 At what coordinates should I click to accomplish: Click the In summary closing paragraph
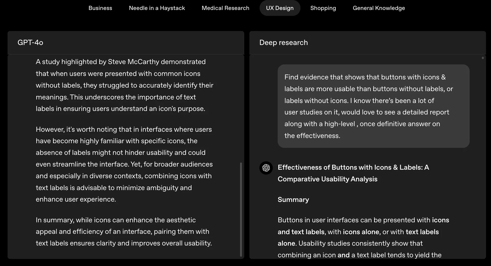click(124, 231)
